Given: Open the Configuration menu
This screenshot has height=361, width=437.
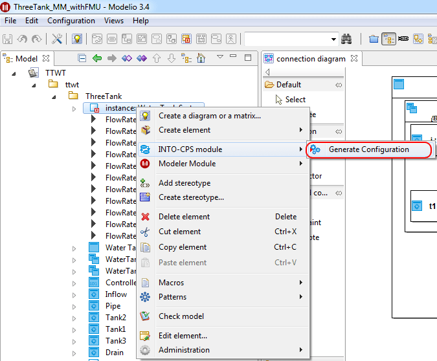Looking at the screenshot, I should (x=71, y=21).
